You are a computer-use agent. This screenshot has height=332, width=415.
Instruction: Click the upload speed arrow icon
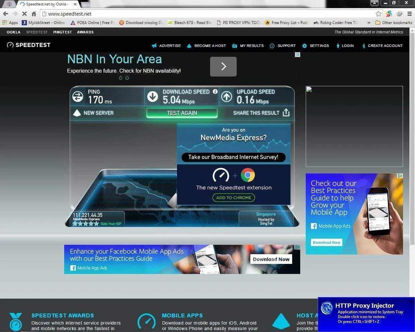click(x=227, y=96)
